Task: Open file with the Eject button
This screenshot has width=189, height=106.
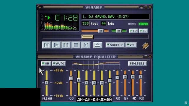Action: tap(98, 45)
